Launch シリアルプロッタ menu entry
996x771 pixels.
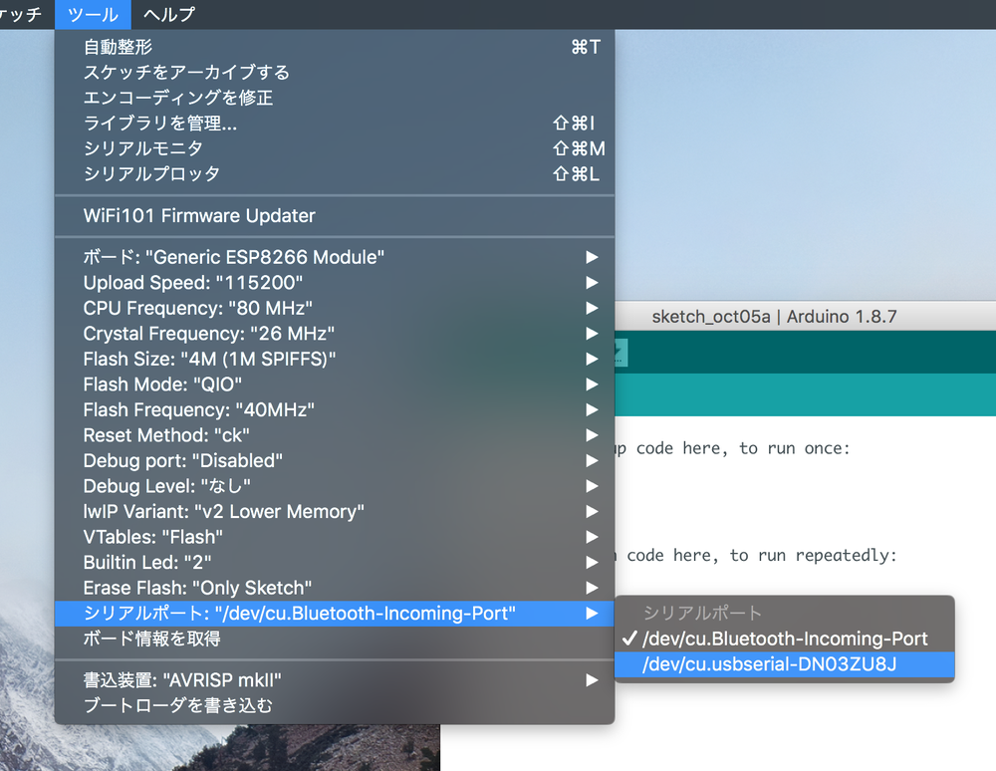point(151,173)
